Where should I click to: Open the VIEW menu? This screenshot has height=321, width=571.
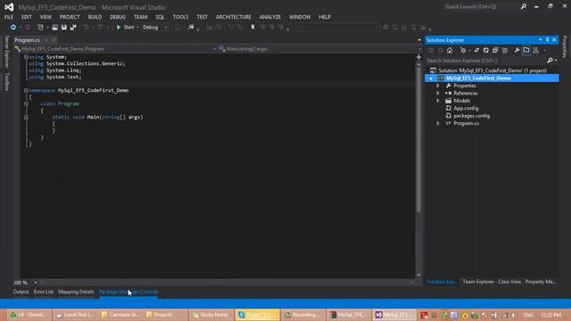point(46,17)
